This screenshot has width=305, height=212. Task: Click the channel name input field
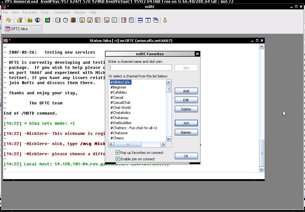click(140, 68)
